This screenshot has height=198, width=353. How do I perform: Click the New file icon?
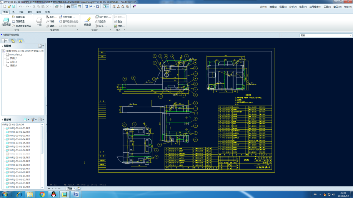coord(5,7)
